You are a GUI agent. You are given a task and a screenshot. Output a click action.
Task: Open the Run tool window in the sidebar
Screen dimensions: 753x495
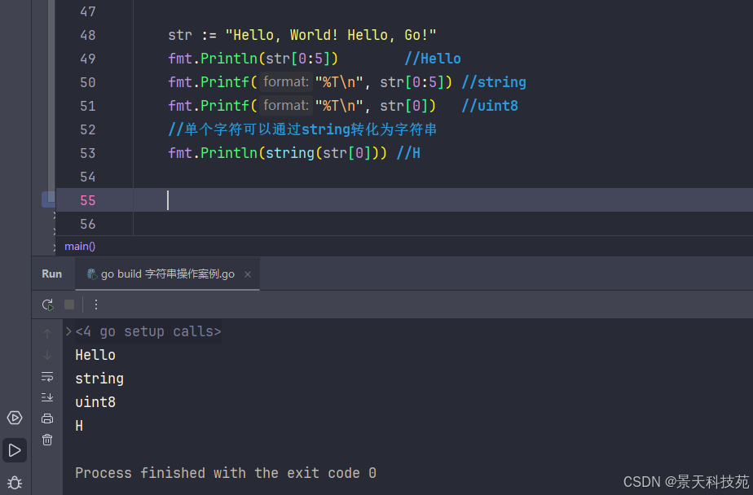coord(15,449)
